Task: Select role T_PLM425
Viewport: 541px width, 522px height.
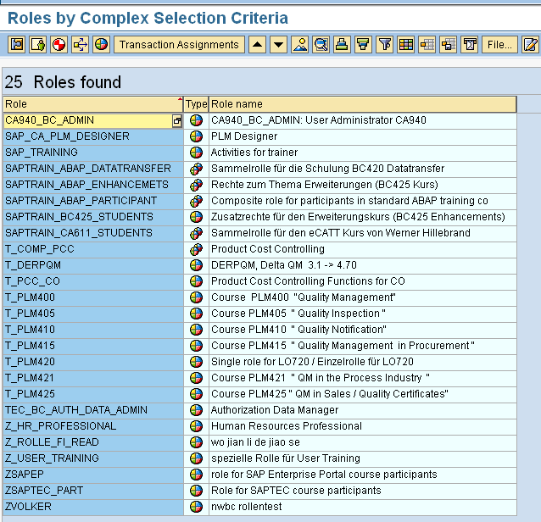Action: click(x=93, y=394)
